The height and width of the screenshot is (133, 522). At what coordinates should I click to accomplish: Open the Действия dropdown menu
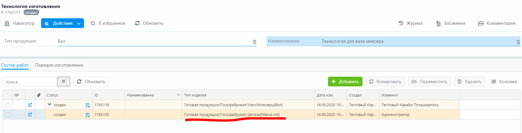pyautogui.click(x=62, y=23)
